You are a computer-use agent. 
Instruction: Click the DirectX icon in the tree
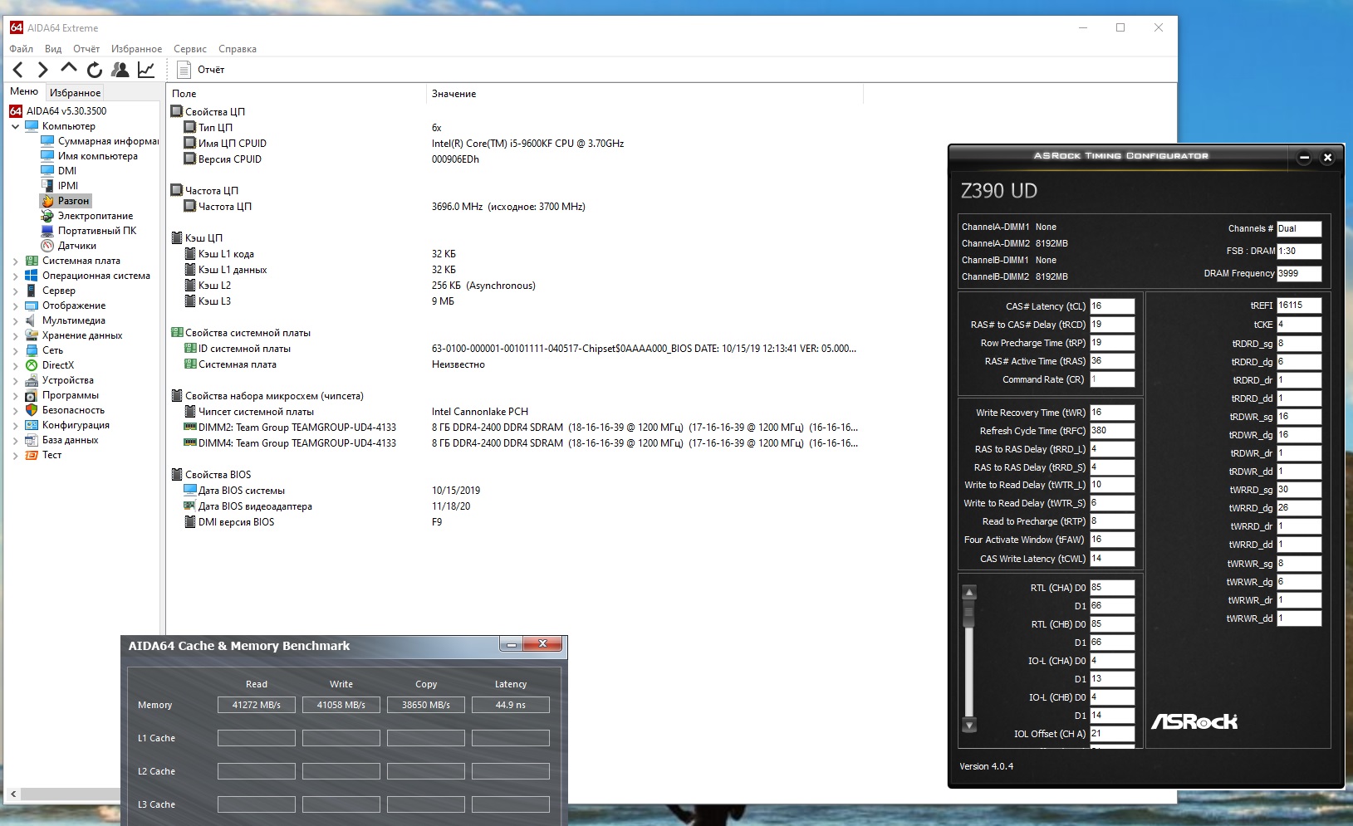click(x=32, y=365)
